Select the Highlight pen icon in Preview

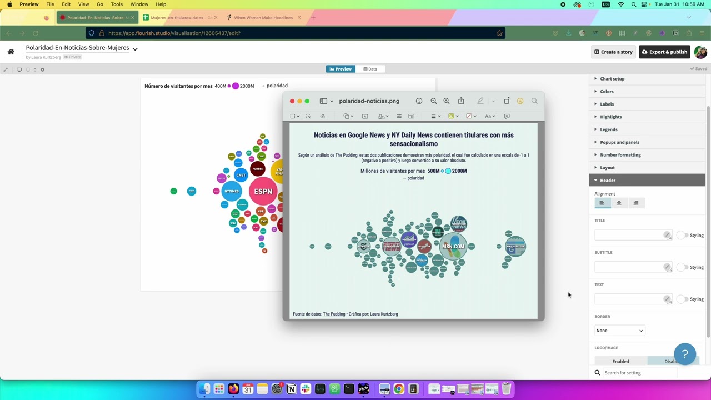pyautogui.click(x=480, y=101)
